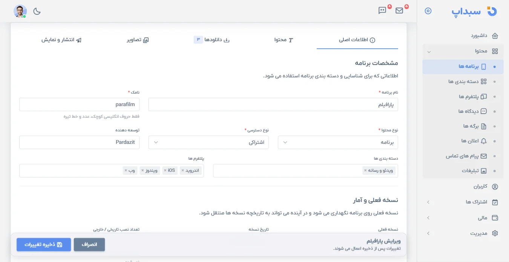The image size is (509, 262).
Task: Open the mail envelope notifications
Action: (399, 11)
